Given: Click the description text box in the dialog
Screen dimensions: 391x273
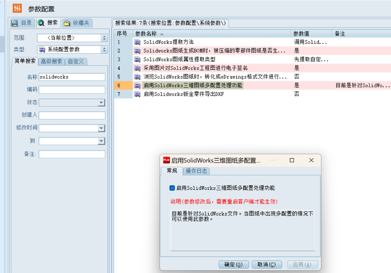Looking at the screenshot, I should pos(243,230).
